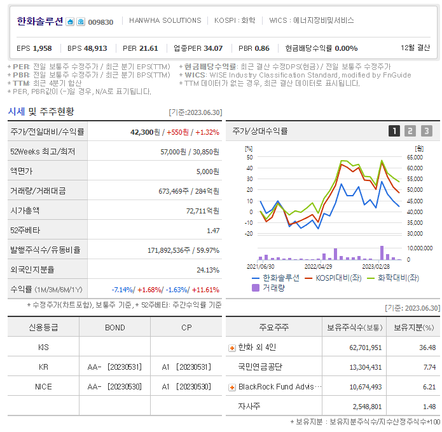This screenshot has height=432, width=442.
Task: Click the 13,304,431 shares held value
Action: [365, 367]
